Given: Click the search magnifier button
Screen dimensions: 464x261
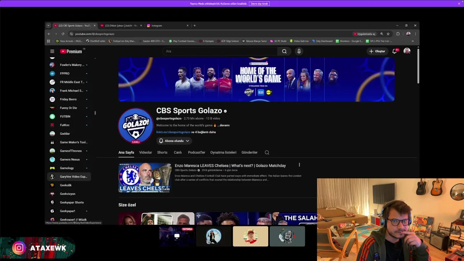Looking at the screenshot, I should (x=284, y=51).
